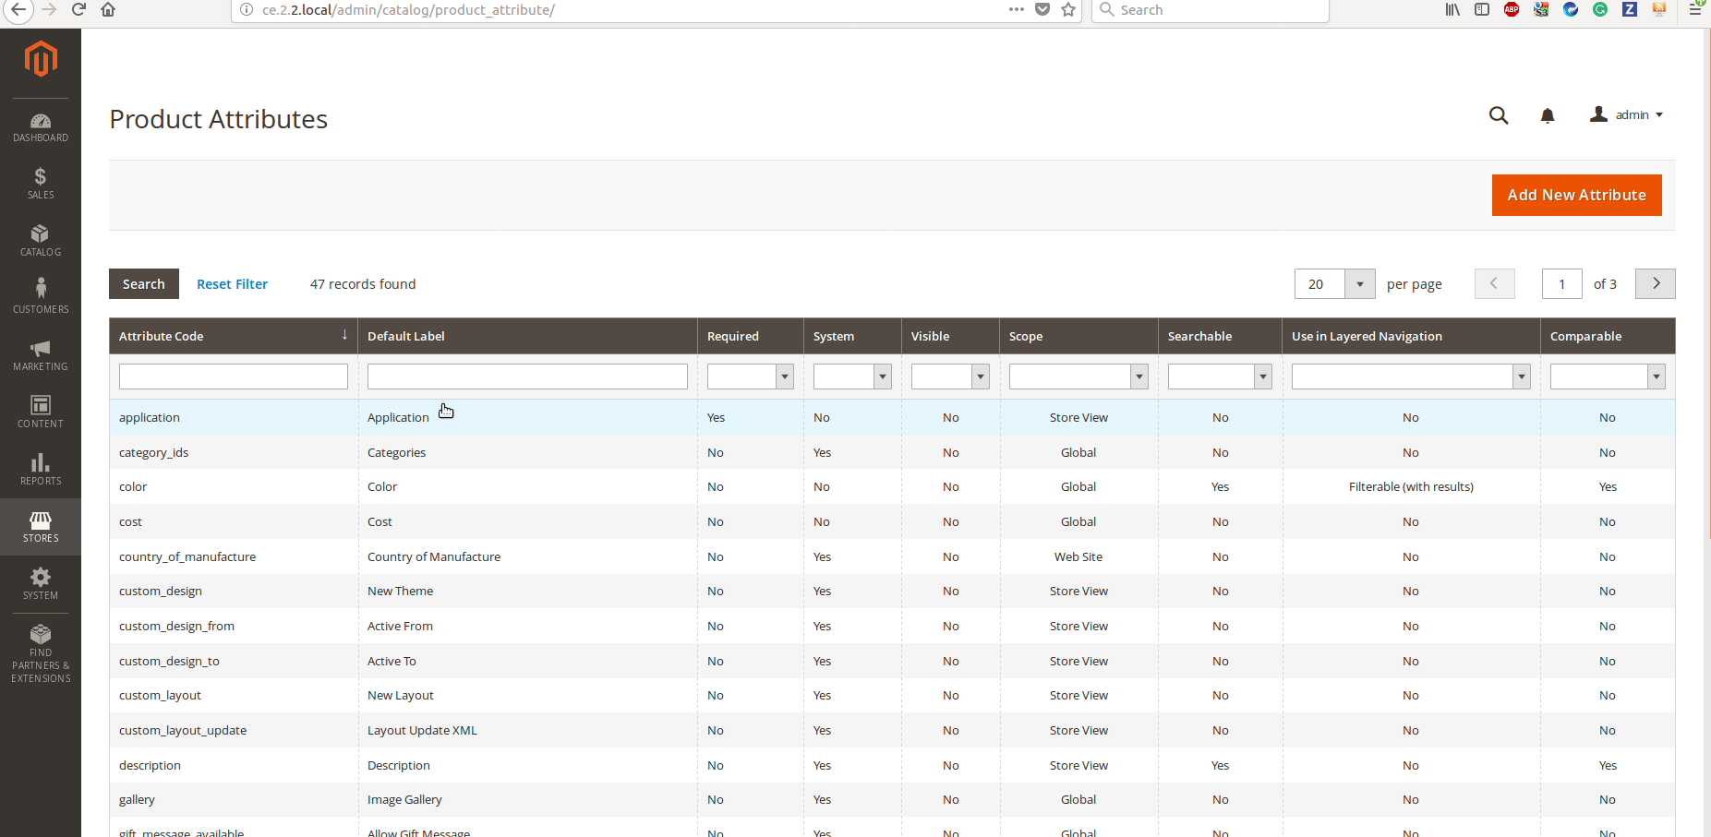Open the per-page count dropdown showing 20
Viewport: 1711px width, 837px height.
pyautogui.click(x=1358, y=283)
